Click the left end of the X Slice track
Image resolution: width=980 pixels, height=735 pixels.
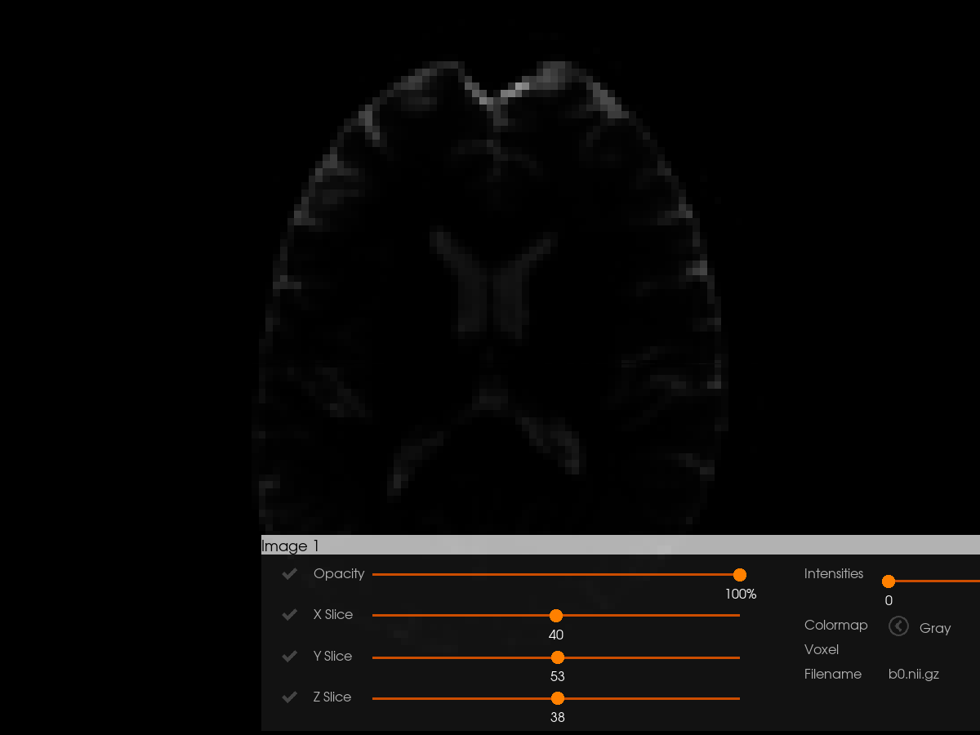pos(376,616)
